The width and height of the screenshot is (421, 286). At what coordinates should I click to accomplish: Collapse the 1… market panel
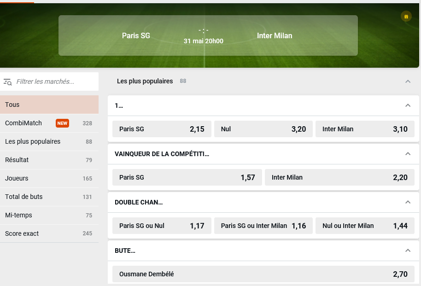408,105
